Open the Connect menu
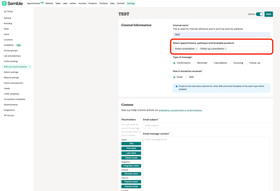280x191 pixels. pos(121,3)
